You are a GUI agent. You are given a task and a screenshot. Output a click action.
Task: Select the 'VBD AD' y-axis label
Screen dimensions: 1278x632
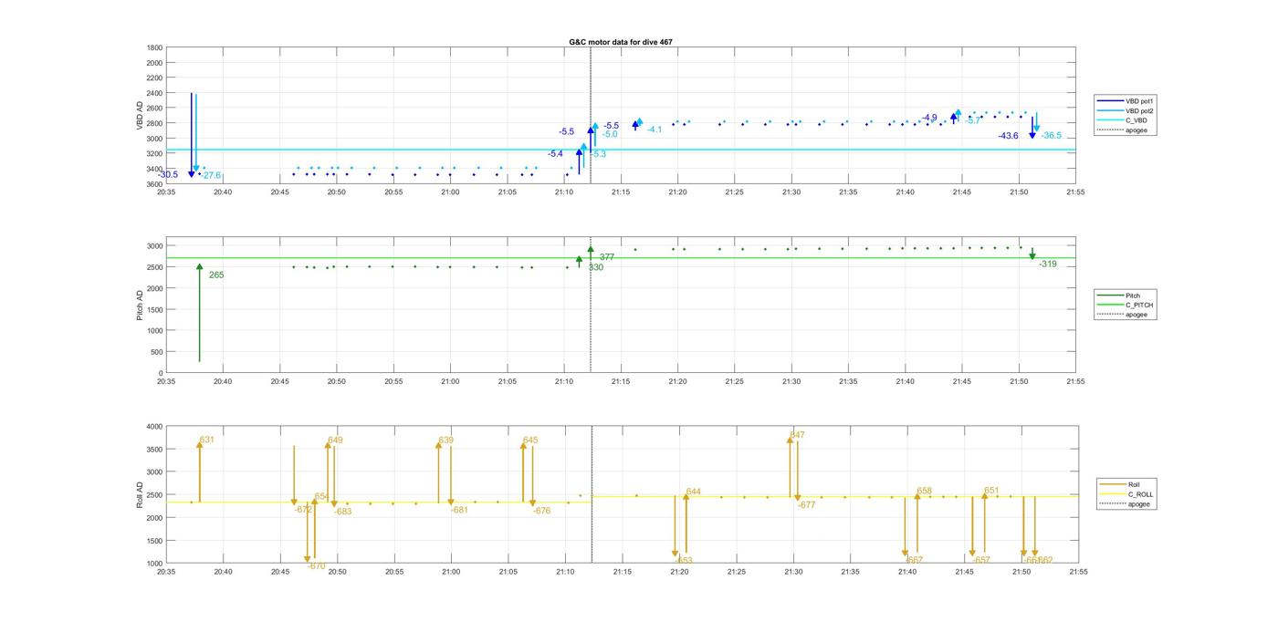click(x=141, y=116)
